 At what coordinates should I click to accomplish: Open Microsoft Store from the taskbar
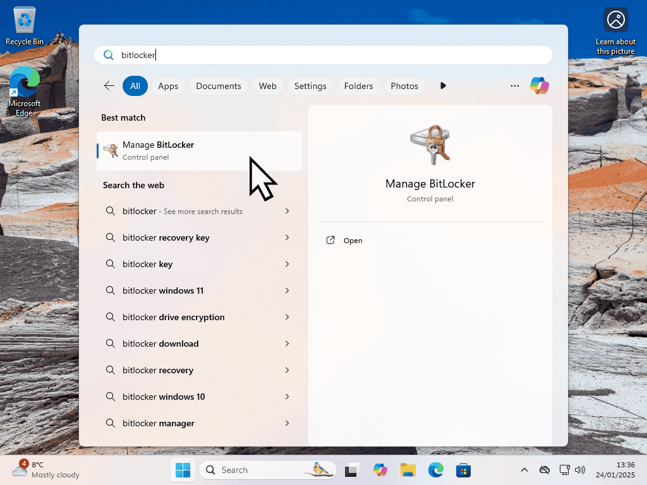coord(464,470)
